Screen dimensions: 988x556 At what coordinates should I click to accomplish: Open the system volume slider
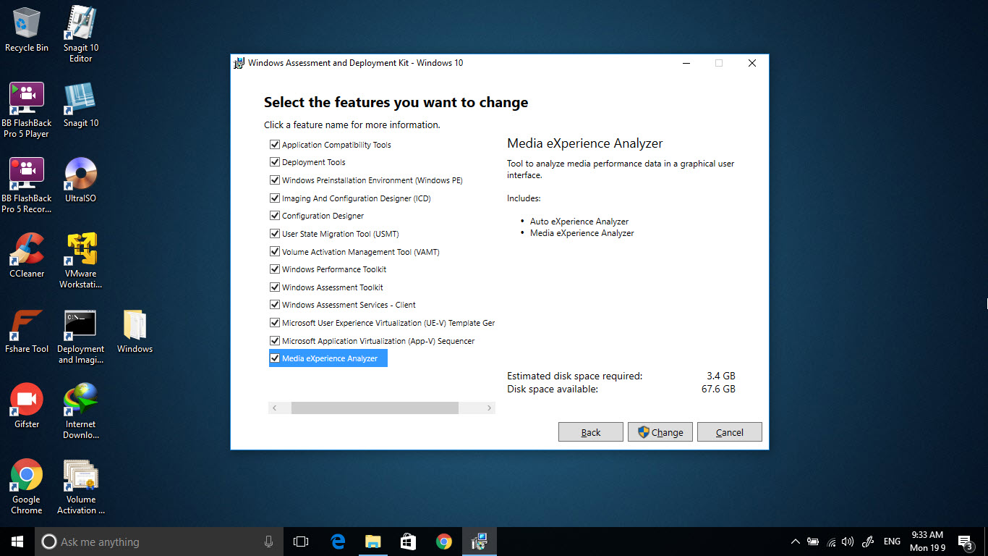pyautogui.click(x=848, y=541)
